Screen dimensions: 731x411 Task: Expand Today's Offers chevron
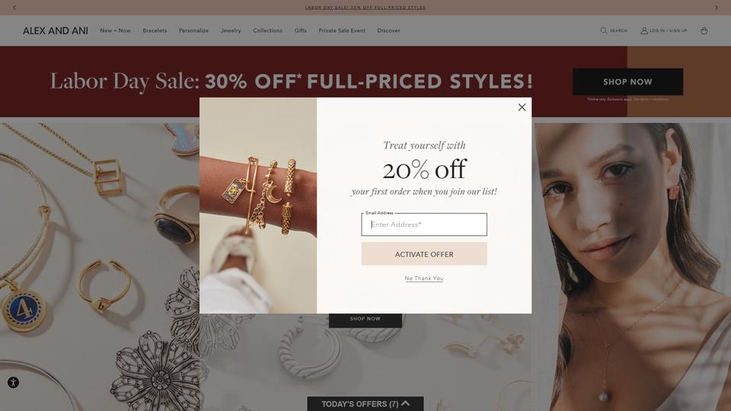coord(406,403)
